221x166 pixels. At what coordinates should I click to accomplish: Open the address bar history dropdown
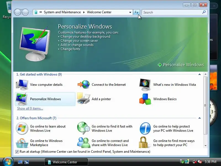point(130,12)
